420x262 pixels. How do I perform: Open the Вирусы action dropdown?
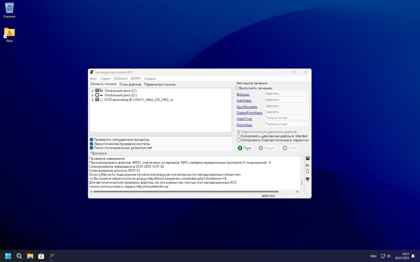tap(287, 94)
